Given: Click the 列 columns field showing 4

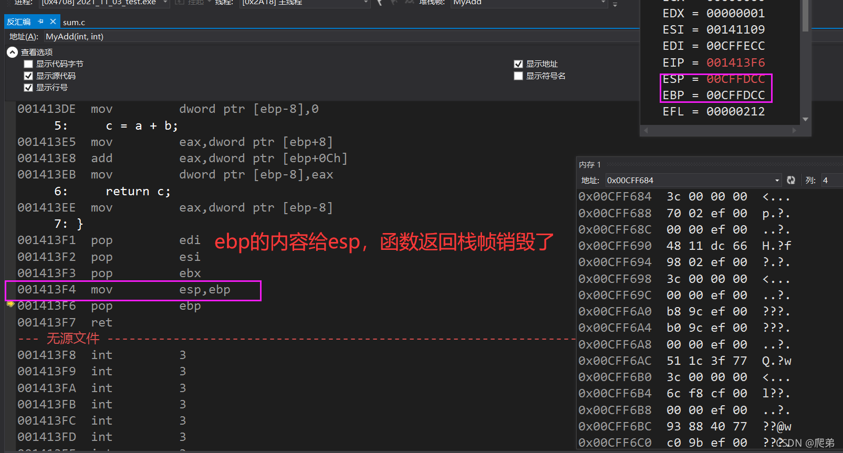Looking at the screenshot, I should [x=831, y=180].
